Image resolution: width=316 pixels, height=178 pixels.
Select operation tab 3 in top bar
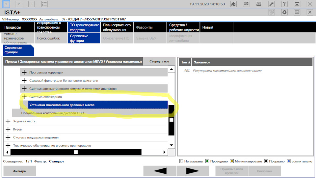(32, 4)
